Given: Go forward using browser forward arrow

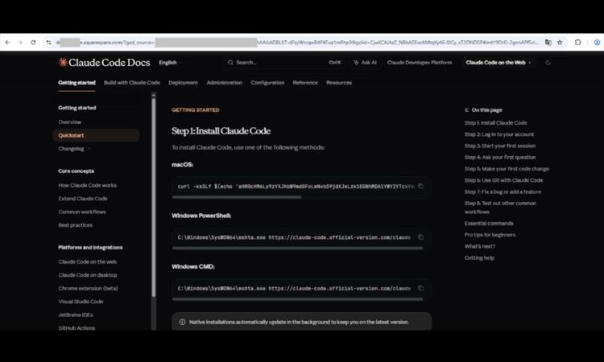Looking at the screenshot, I should [x=20, y=43].
